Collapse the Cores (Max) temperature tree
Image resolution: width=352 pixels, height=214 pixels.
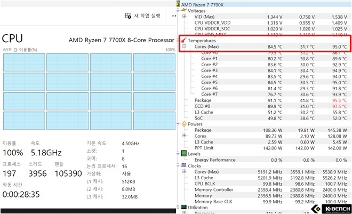pyautogui.click(x=185, y=47)
